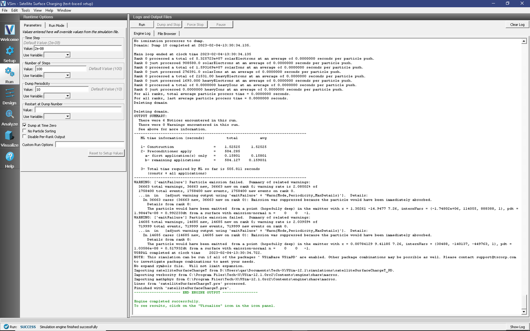The image size is (530, 331).
Task: Enable Disable Per-Rank Output checkbox
Action: (x=24, y=137)
